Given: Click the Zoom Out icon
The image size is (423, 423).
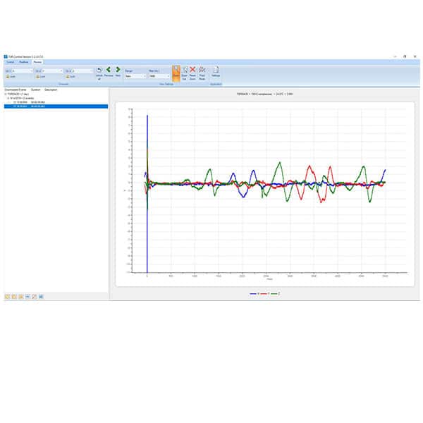Looking at the screenshot, I should point(184,72).
